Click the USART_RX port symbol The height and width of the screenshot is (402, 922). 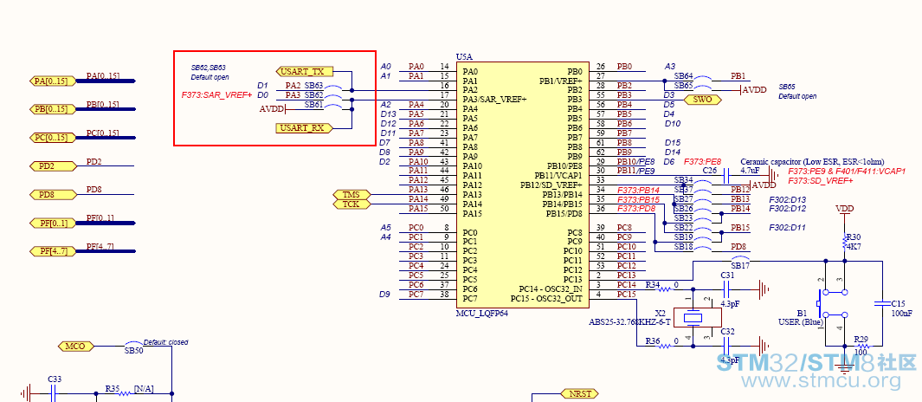304,127
